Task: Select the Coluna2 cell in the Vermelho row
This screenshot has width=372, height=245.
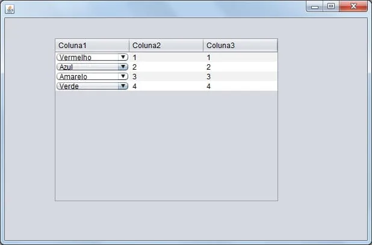Action: (x=166, y=57)
